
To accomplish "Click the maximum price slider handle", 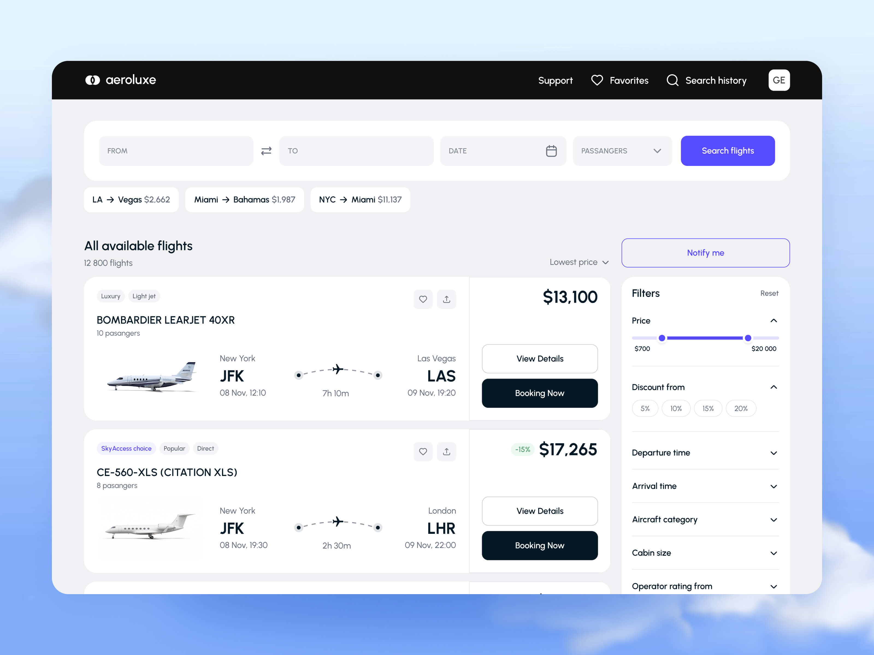I will [x=748, y=338].
